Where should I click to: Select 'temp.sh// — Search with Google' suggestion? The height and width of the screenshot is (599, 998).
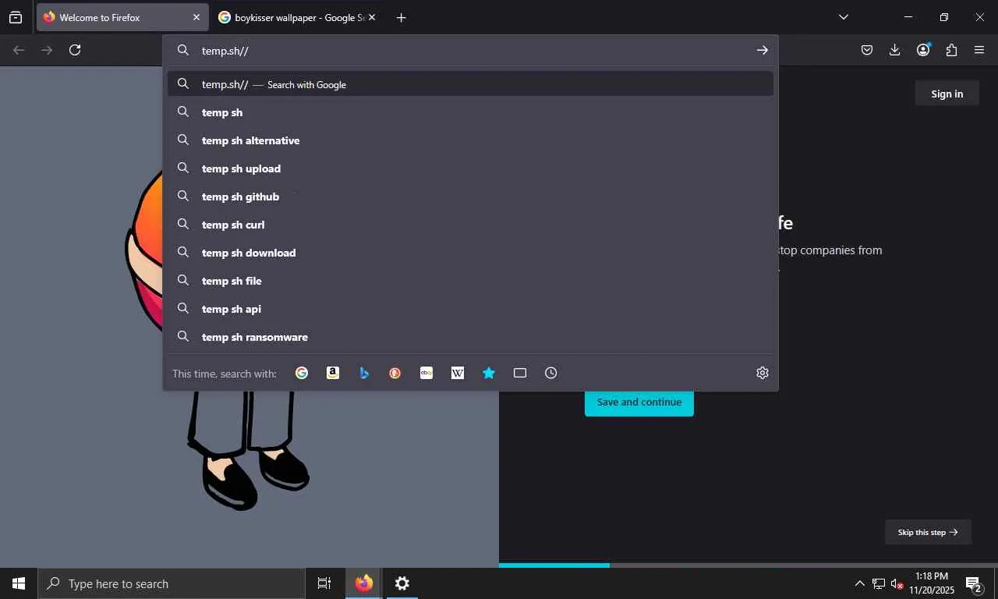point(470,84)
